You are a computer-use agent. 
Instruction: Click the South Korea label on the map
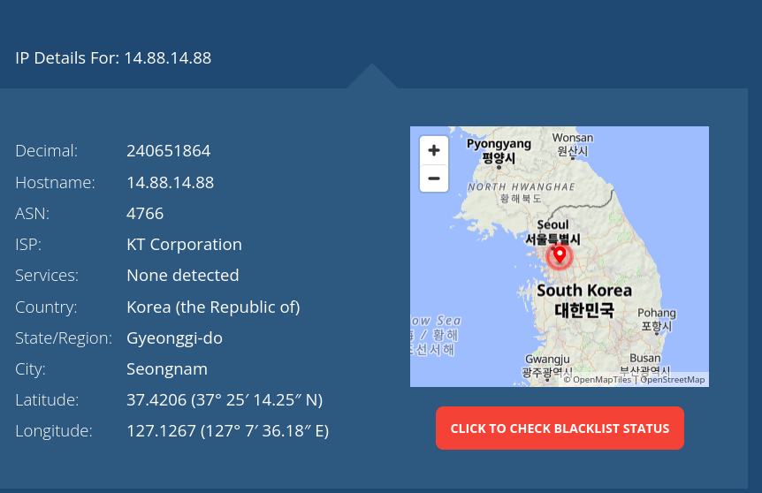tap(584, 291)
